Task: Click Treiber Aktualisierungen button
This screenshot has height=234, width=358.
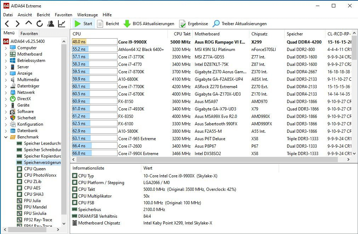Action: tap(239, 24)
